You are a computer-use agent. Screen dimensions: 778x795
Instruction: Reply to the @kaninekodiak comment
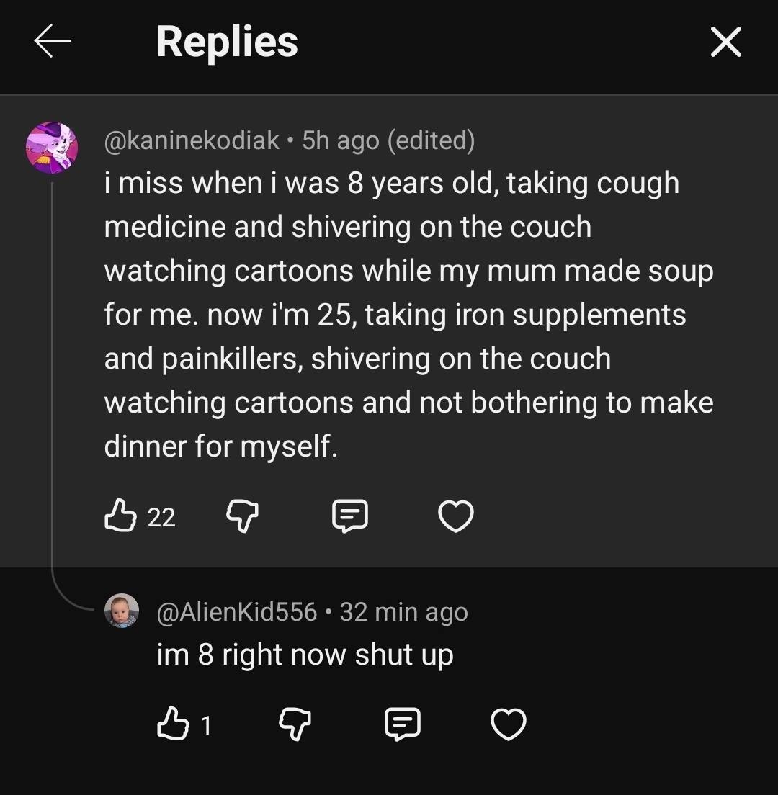click(349, 516)
